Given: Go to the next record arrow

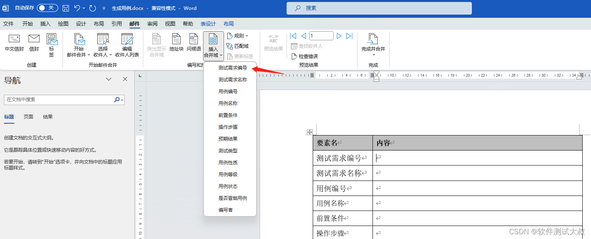Looking at the screenshot, I should (339, 36).
